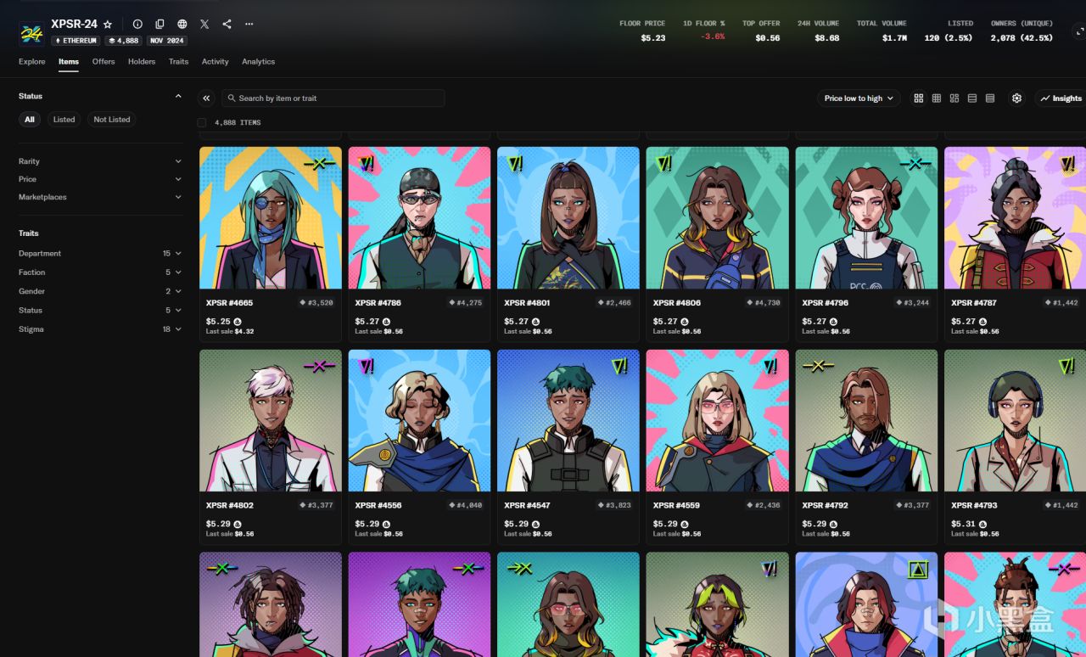
Task: Click the rarity rank #3,244 badge
Action: pyautogui.click(x=913, y=303)
